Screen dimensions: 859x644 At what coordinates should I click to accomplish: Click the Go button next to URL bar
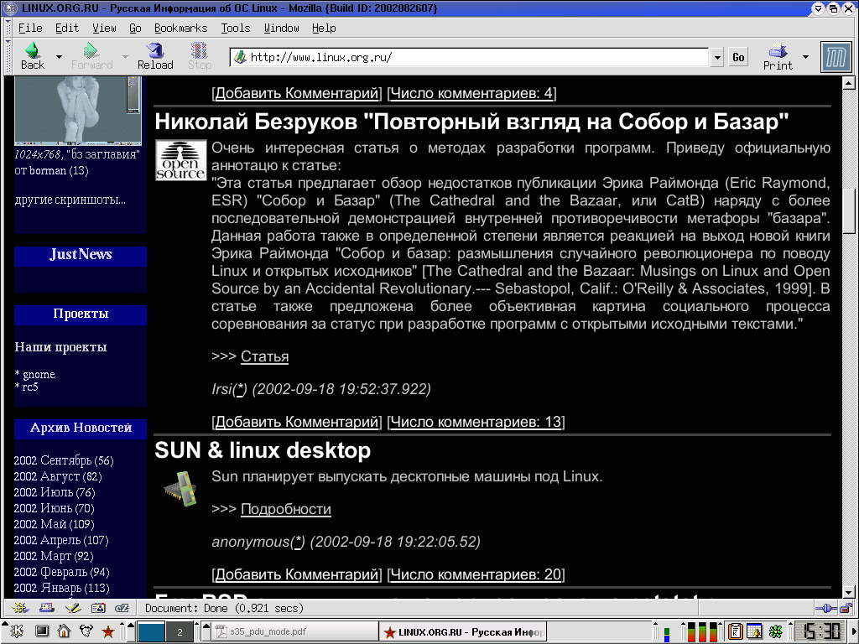pyautogui.click(x=738, y=57)
